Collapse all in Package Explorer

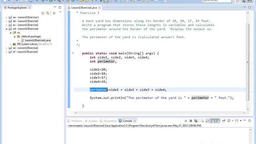coord(43,13)
